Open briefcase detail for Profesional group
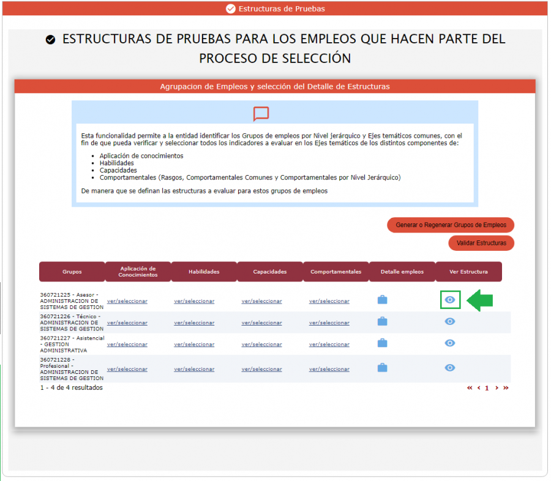 coord(383,368)
